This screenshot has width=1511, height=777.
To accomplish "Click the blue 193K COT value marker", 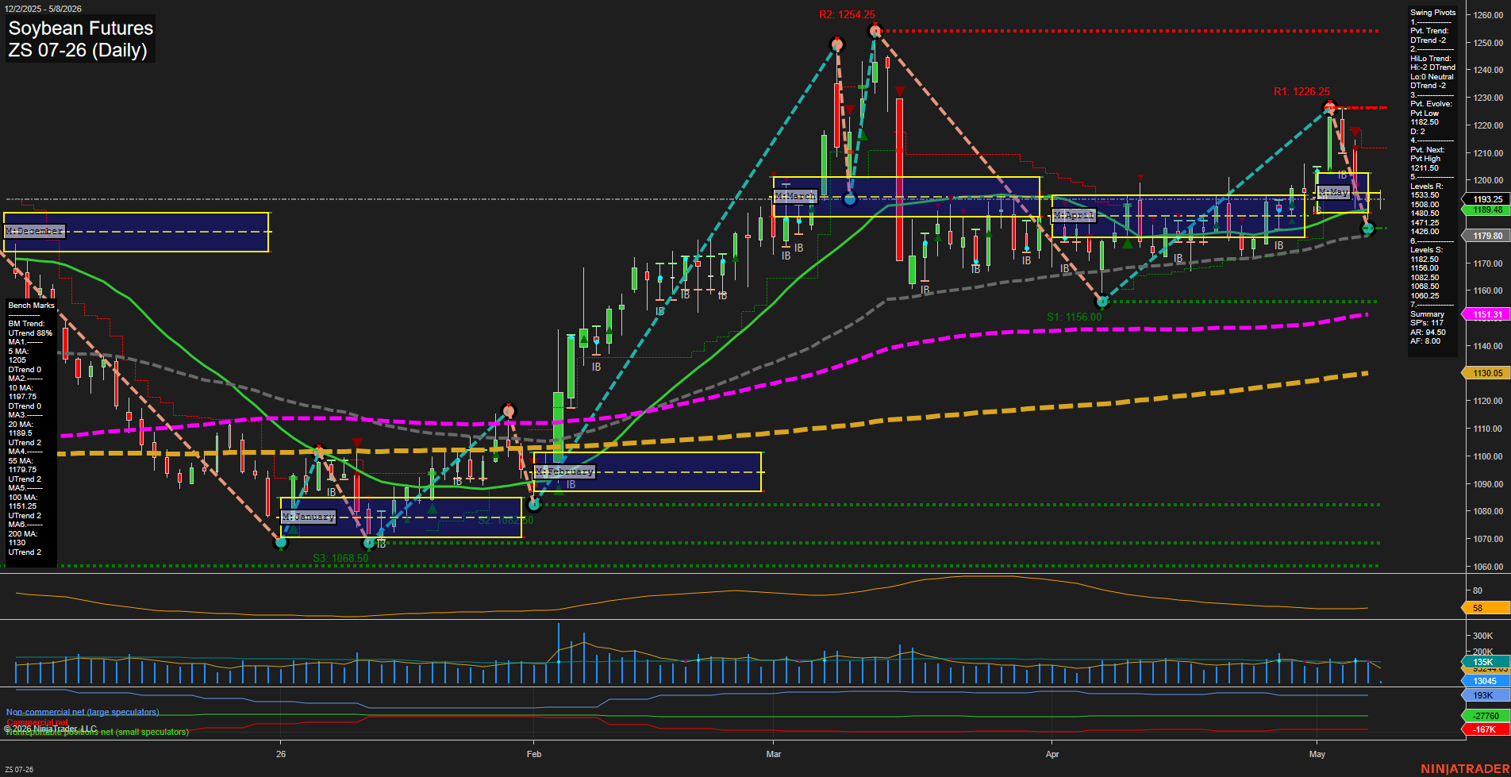I will (1486, 695).
